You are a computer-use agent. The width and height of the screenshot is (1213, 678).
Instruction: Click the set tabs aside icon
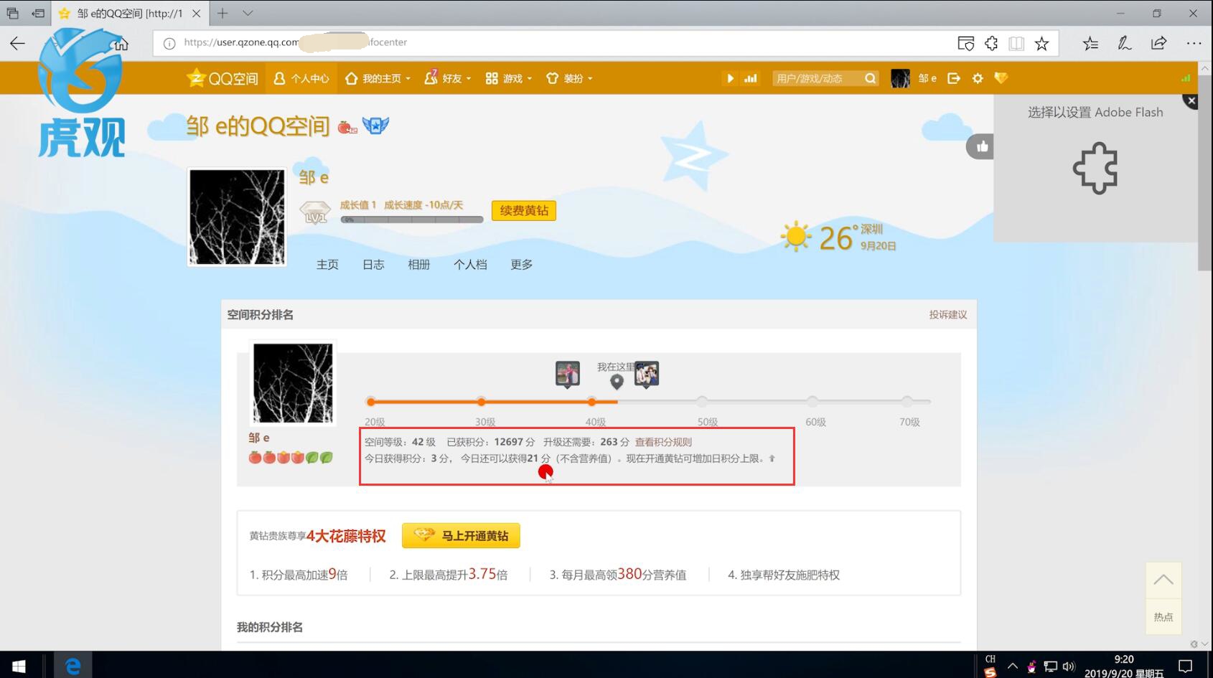click(x=38, y=13)
